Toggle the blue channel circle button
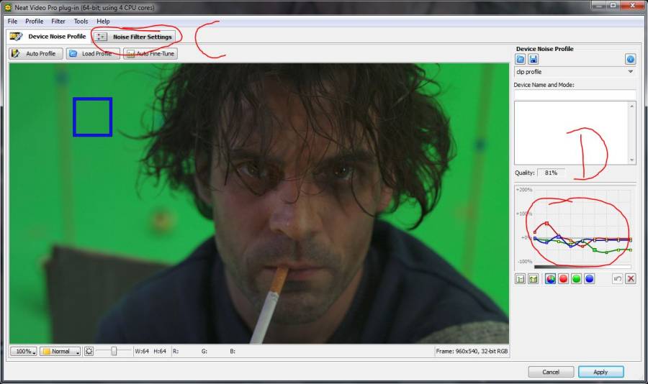648x384 pixels. tap(590, 279)
